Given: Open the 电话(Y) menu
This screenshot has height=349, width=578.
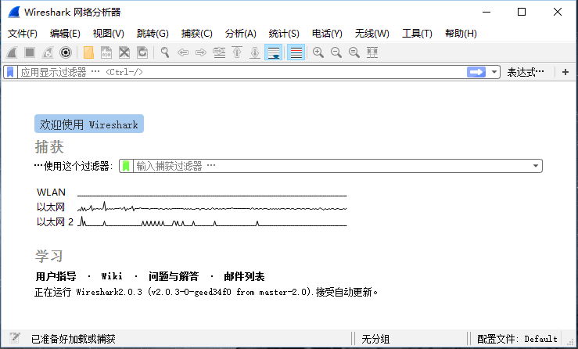Looking at the screenshot, I should tap(327, 34).
